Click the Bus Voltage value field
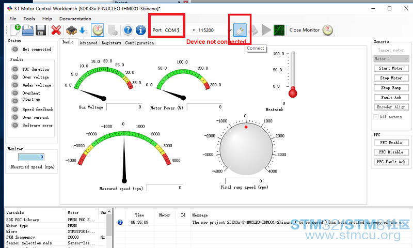Viewport: 413px width, 248px height. point(124,107)
